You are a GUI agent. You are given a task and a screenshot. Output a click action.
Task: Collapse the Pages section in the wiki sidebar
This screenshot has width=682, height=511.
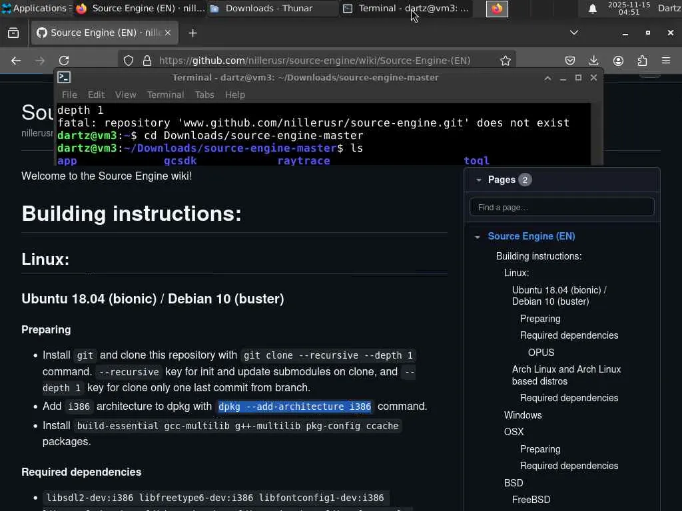(x=479, y=180)
